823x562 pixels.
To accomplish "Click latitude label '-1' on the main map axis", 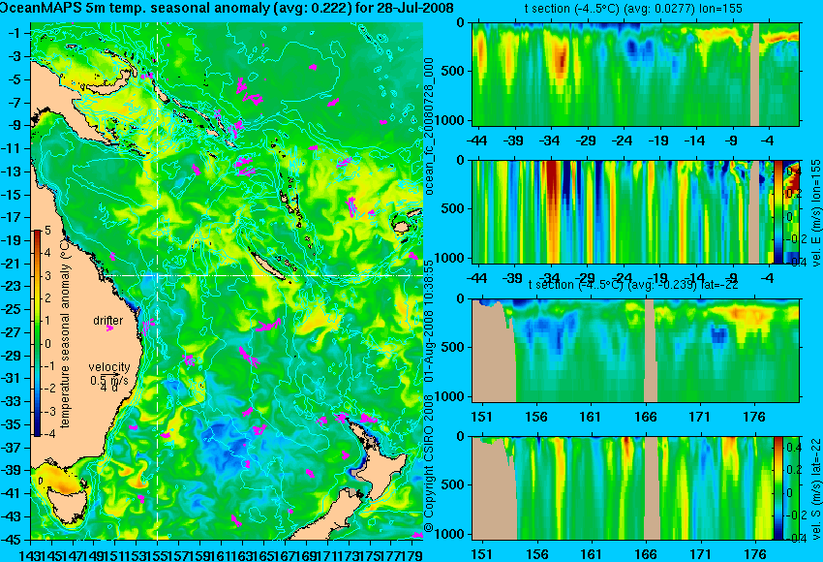I will tap(16, 33).
